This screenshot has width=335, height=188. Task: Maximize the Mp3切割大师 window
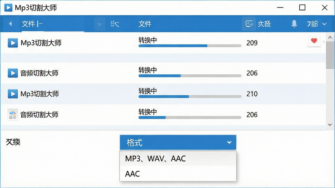pyautogui.click(x=302, y=8)
